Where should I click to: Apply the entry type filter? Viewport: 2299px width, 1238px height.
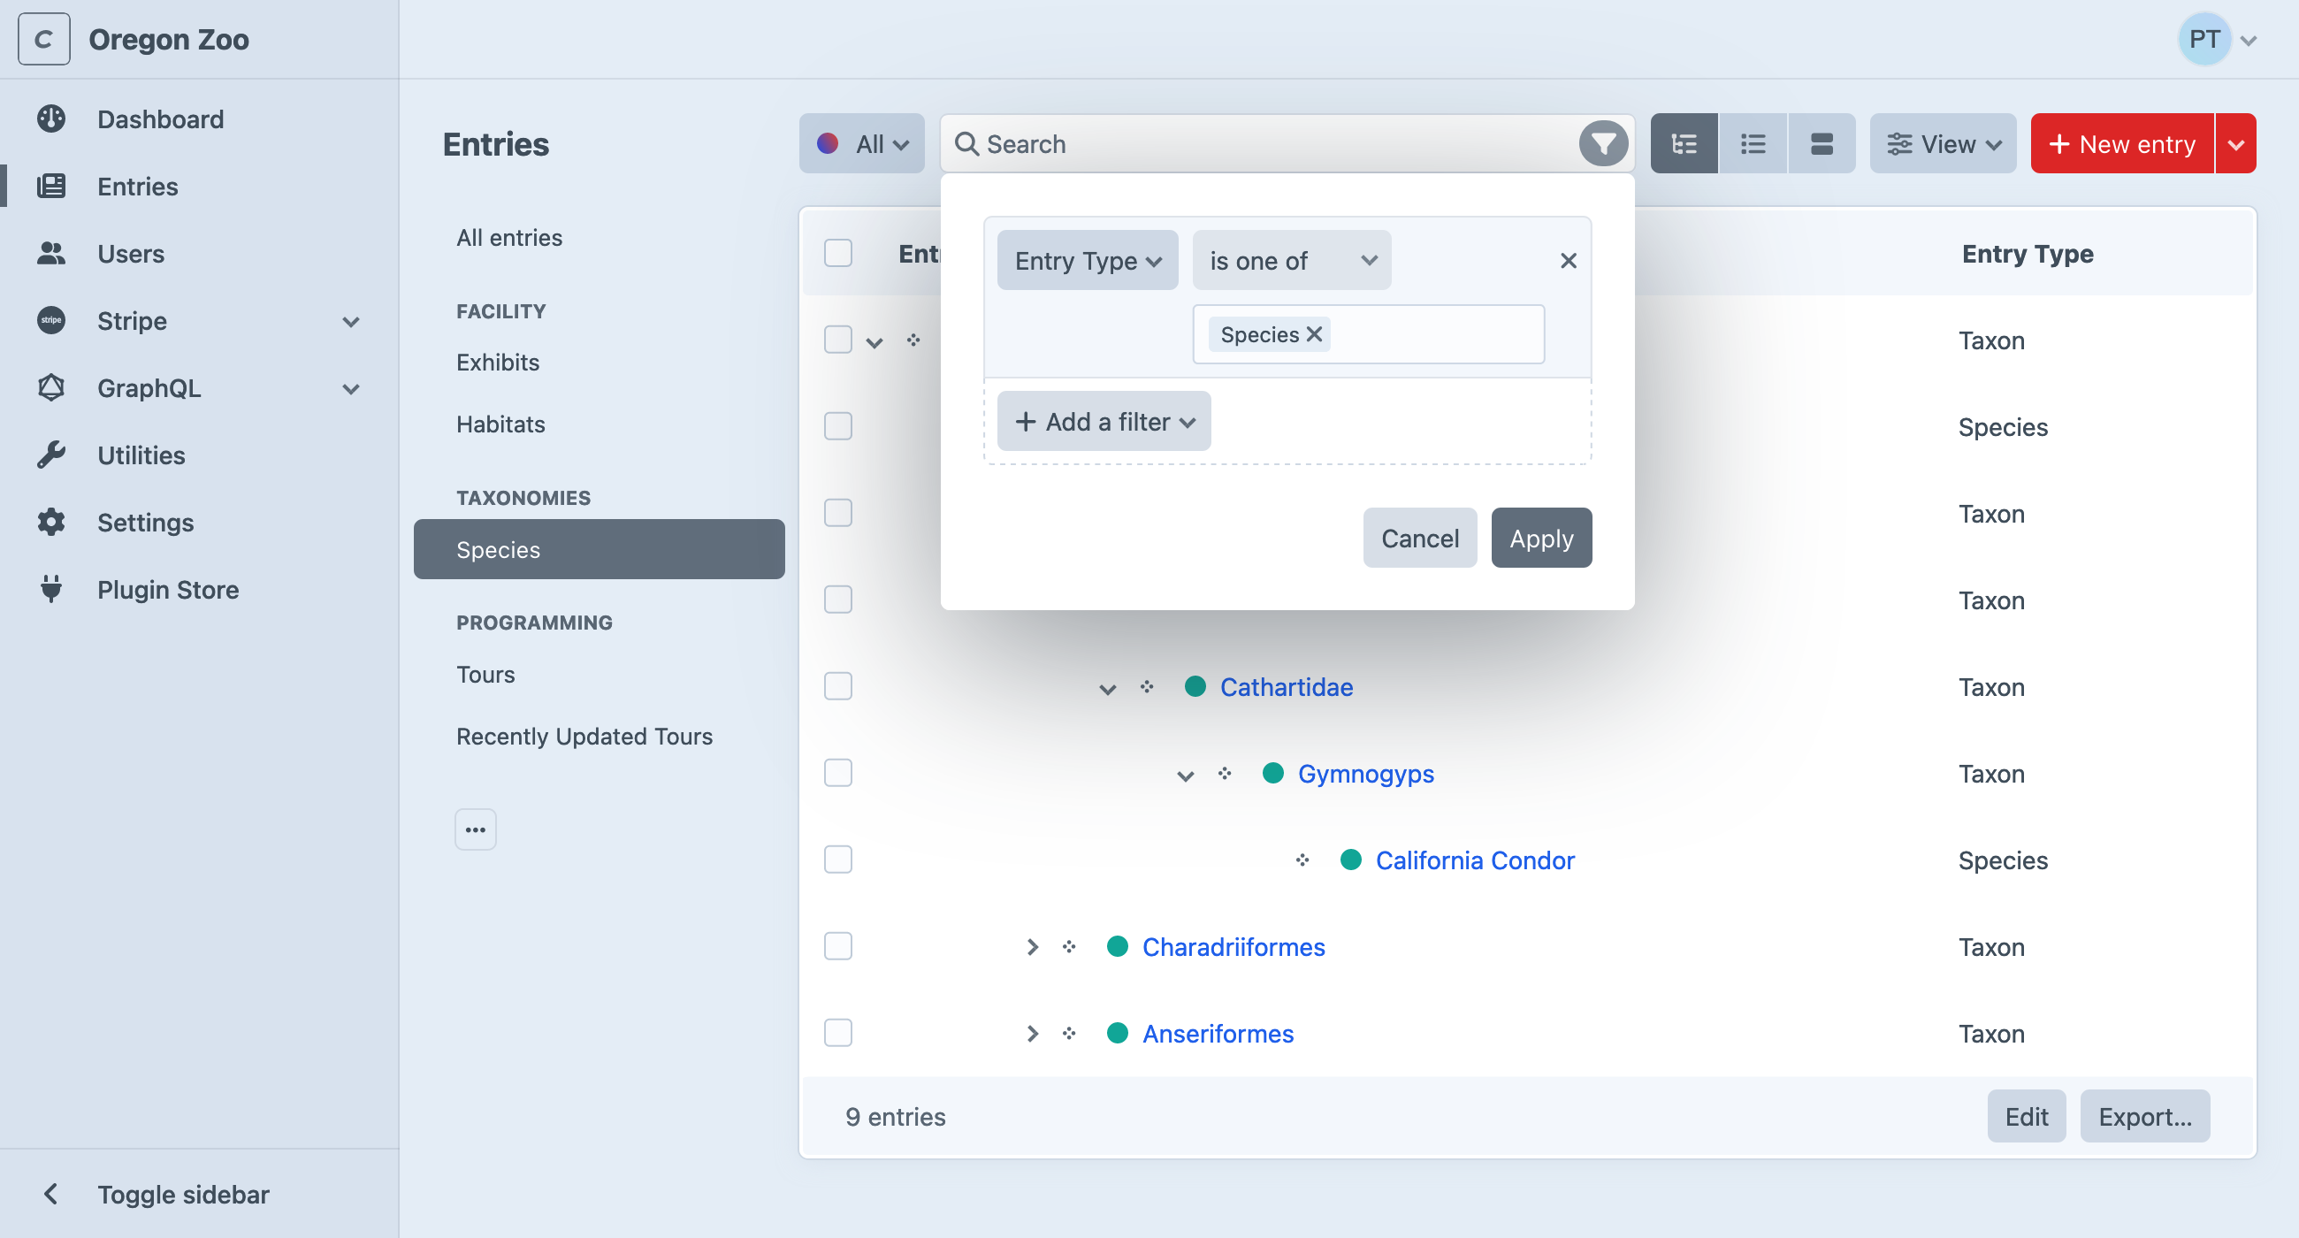[1540, 539]
